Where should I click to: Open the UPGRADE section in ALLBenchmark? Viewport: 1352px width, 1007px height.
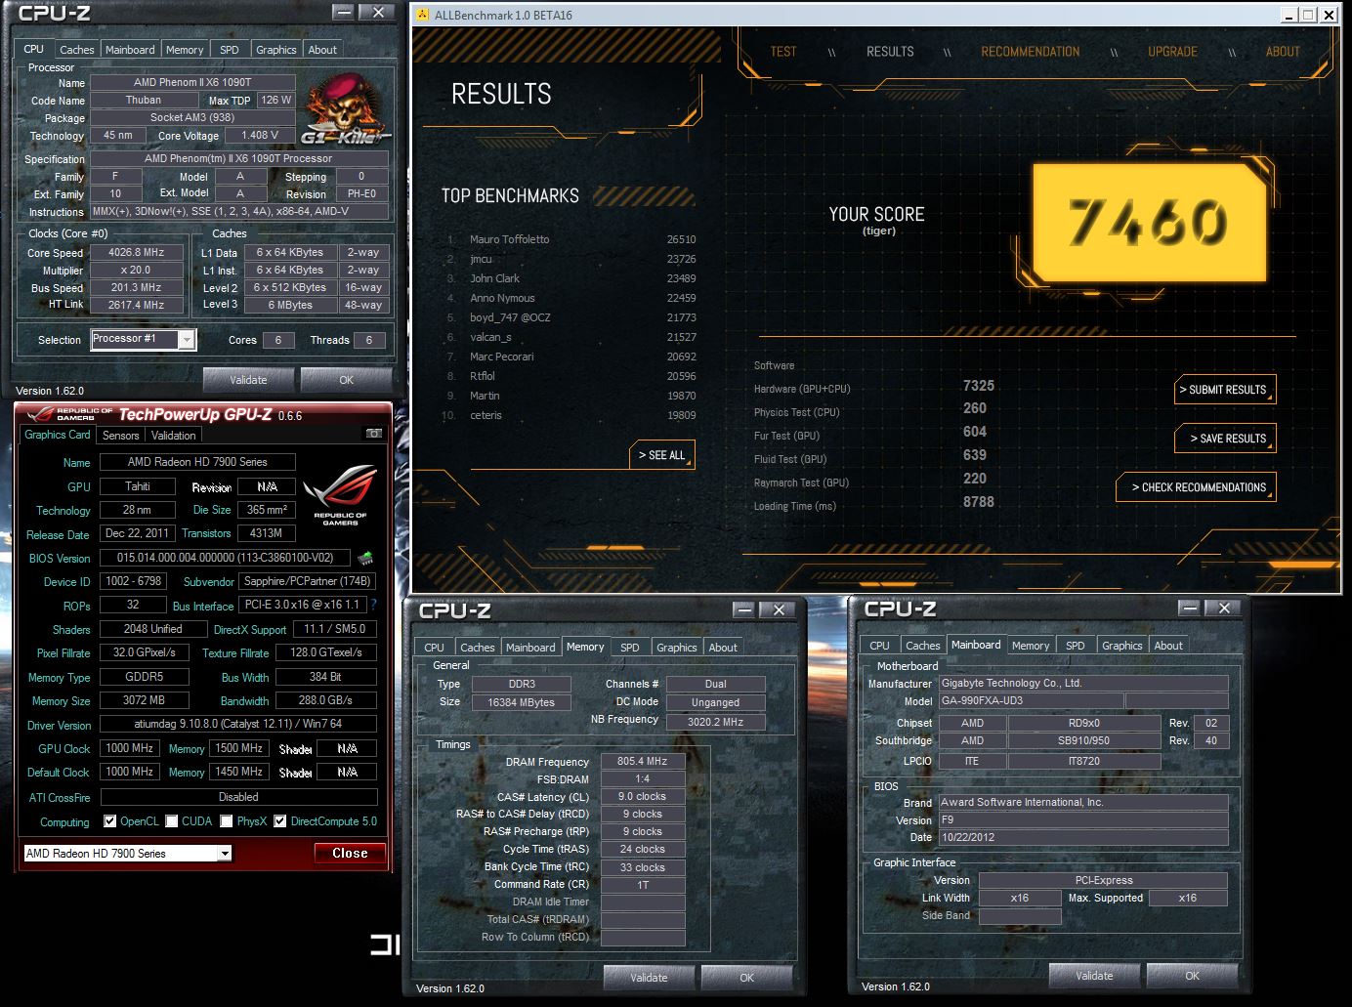[x=1173, y=52]
